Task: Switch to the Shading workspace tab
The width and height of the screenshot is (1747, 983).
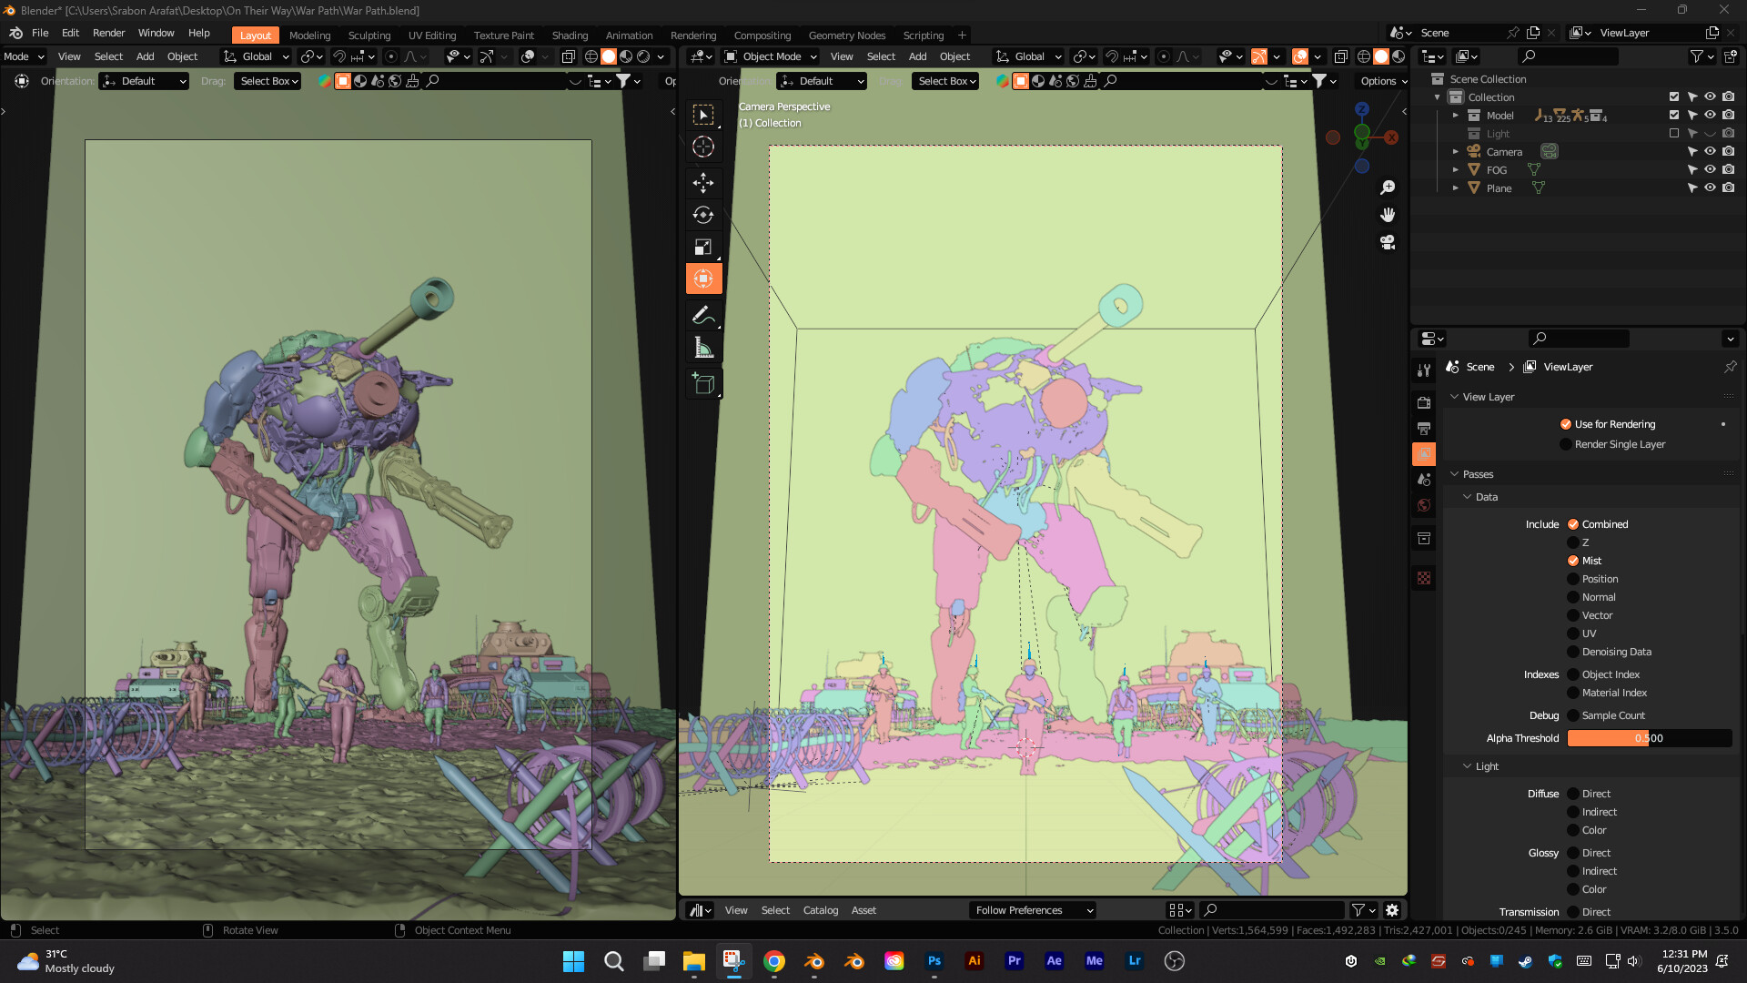Action: 570,35
